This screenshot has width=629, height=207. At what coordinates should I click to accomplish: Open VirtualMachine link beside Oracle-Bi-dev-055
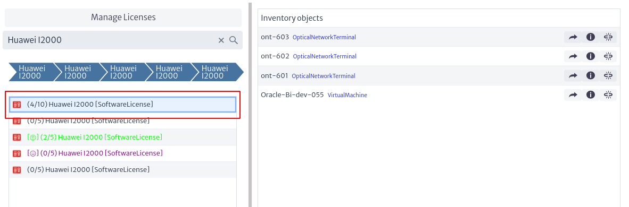tap(347, 96)
